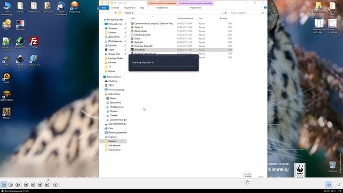Open the quick access toolbar dropdown arrow
Viewport: 343px width, 193px height.
tap(115, 3)
